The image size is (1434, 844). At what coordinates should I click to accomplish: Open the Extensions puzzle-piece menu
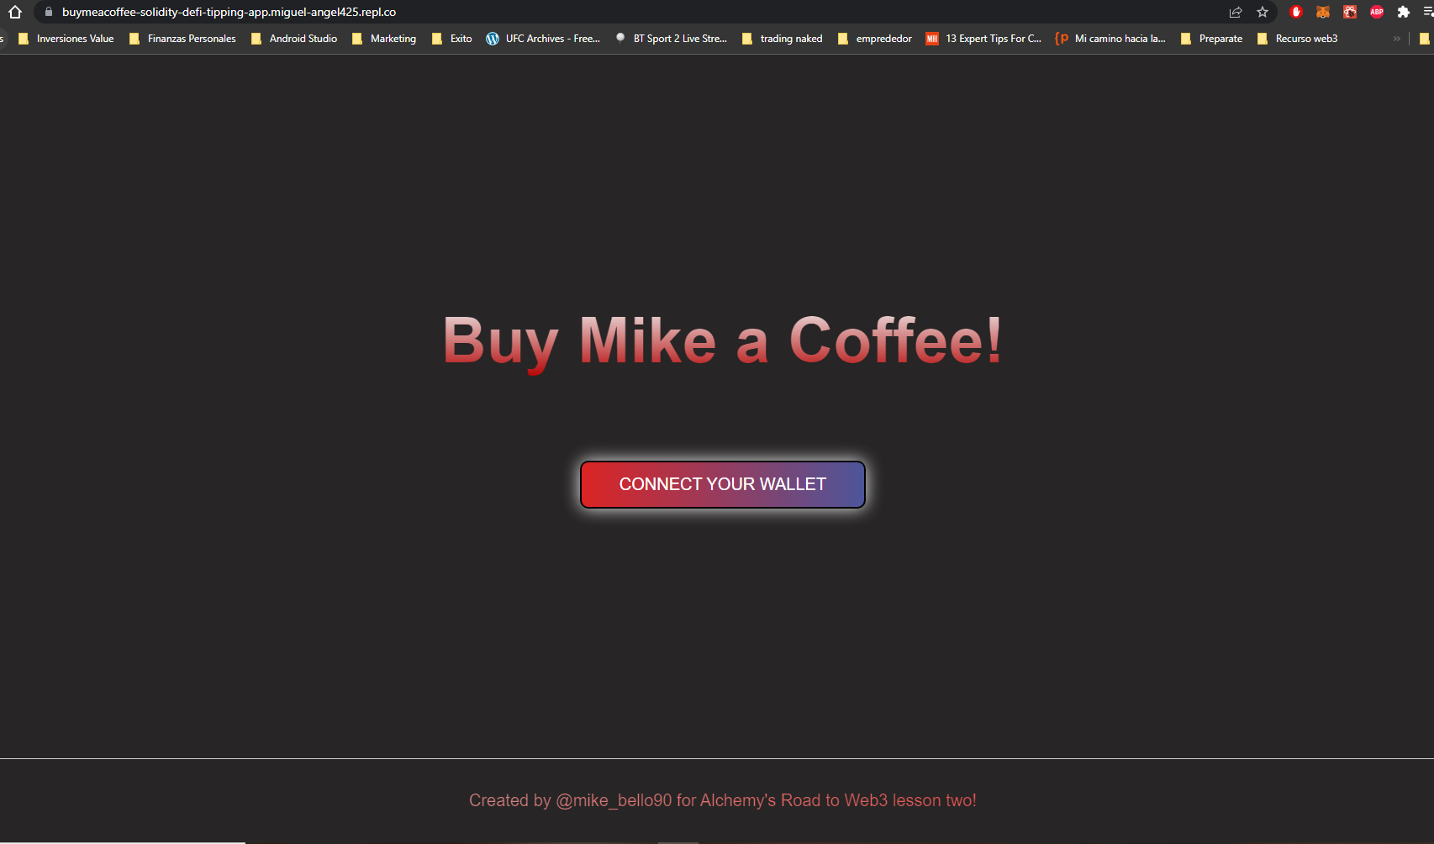coord(1404,12)
